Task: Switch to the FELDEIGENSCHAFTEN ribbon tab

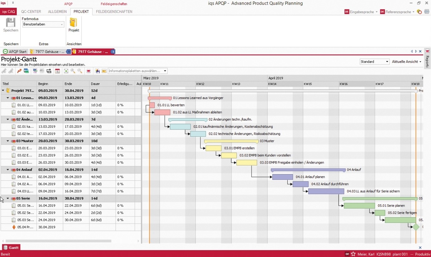Action: coord(113,12)
